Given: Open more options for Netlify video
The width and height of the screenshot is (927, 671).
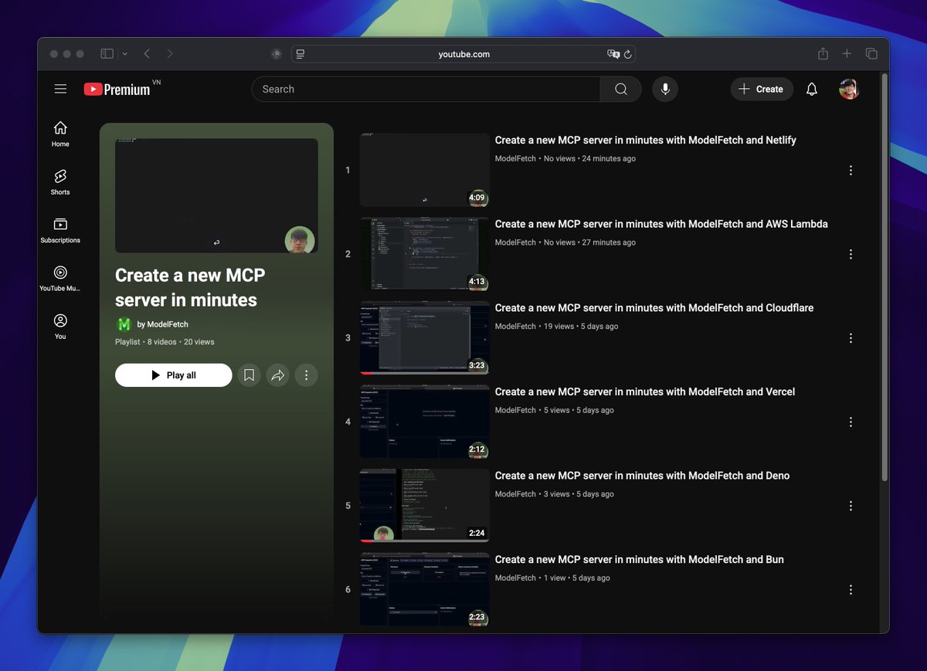Looking at the screenshot, I should (851, 170).
